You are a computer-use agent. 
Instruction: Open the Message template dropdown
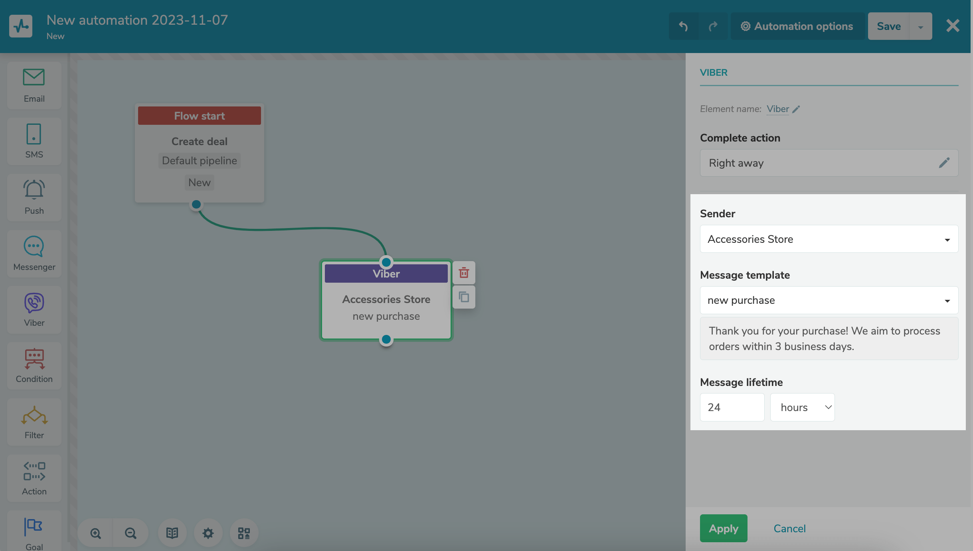tap(829, 300)
